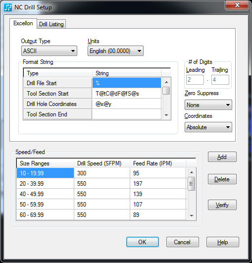Click Format String list scroll up arrow
Screen dimensions: 252x263
pyautogui.click(x=166, y=82)
